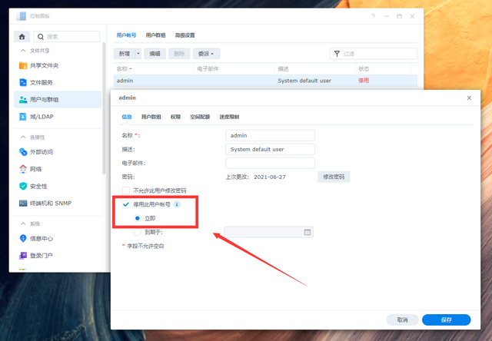Click System default user cell in list
Image resolution: width=492 pixels, height=341 pixels.
click(304, 81)
